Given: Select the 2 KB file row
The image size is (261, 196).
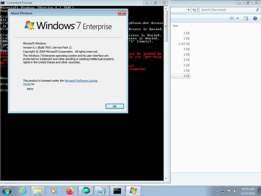Looking at the screenshot, I should coord(181,39).
